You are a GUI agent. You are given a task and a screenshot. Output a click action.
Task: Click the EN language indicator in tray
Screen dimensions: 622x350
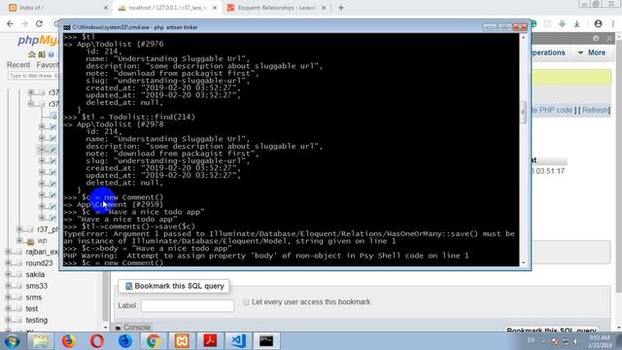click(x=531, y=340)
